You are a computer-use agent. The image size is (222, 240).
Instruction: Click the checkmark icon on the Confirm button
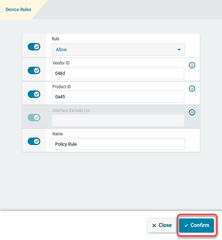[x=186, y=226]
